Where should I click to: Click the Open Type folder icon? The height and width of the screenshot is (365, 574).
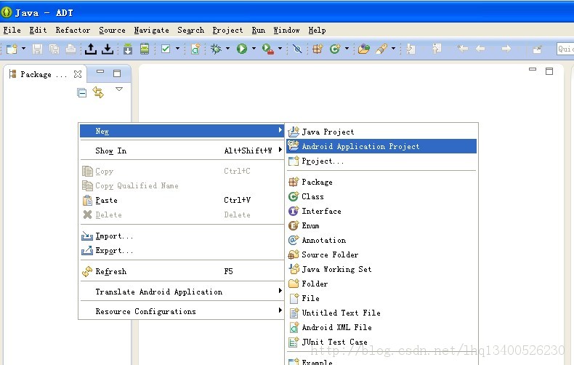(x=364, y=49)
